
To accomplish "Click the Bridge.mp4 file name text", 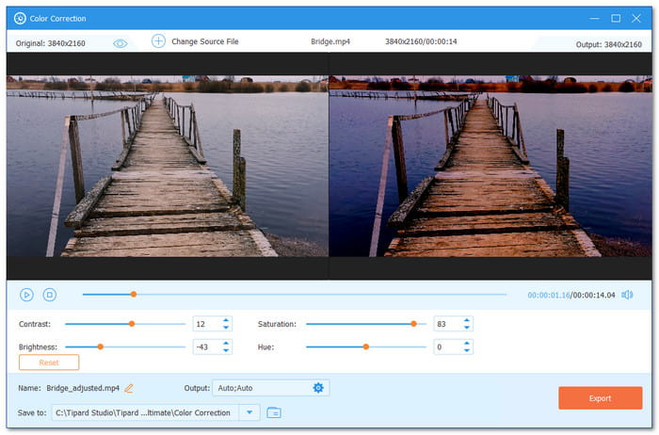I will coord(330,41).
